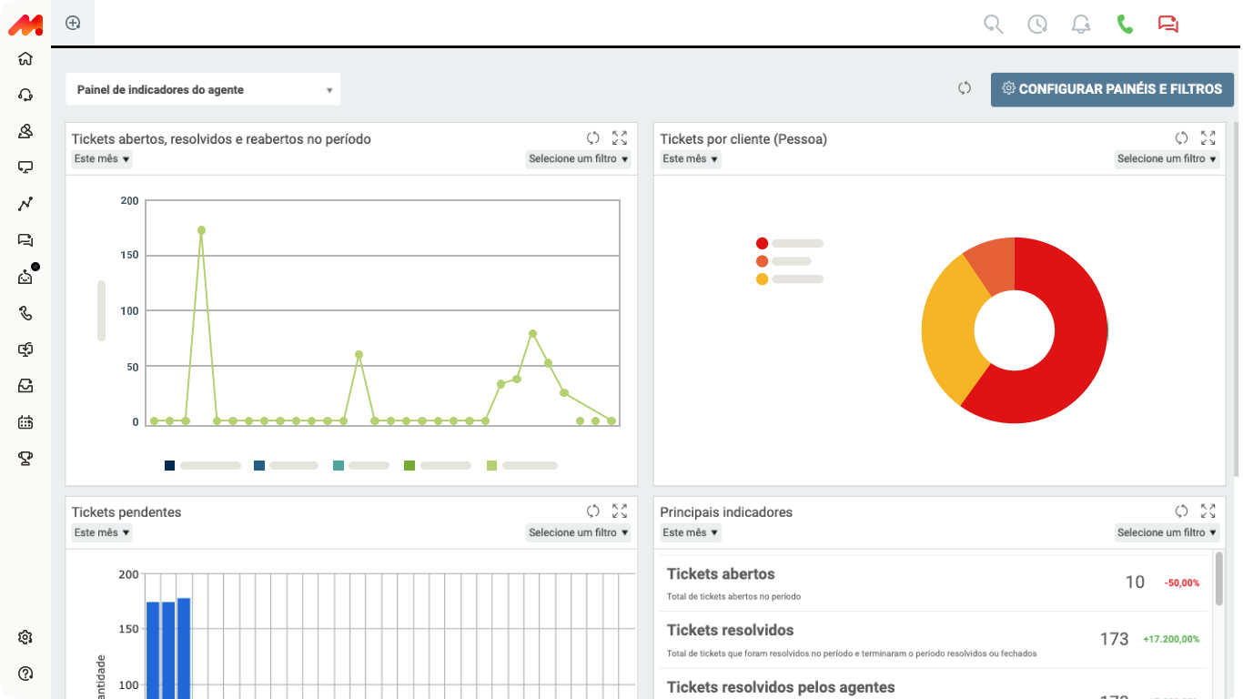The height and width of the screenshot is (699, 1243).
Task: Expand the Tickets por cliente chart fullscreen
Action: tap(1208, 138)
